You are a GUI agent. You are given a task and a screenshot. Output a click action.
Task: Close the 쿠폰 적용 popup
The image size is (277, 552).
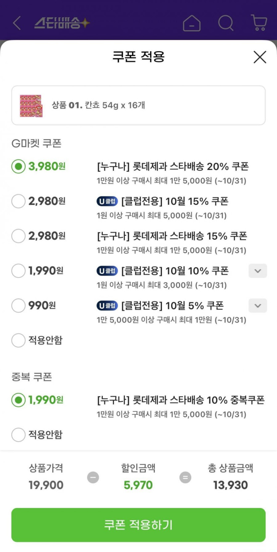tap(260, 57)
